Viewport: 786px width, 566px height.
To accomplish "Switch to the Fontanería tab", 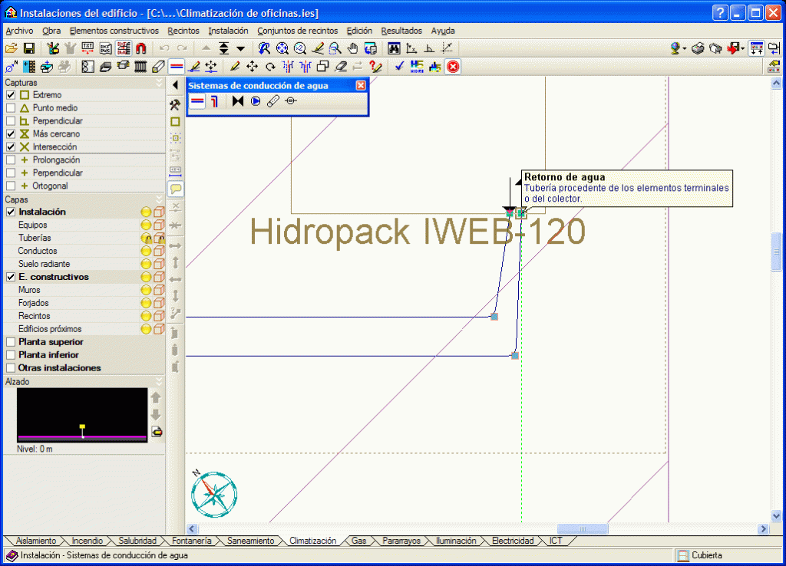I will tap(191, 541).
